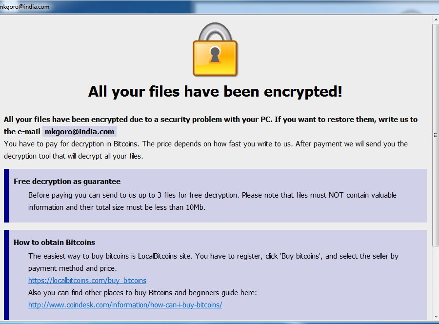
Task: Click the 'Also you can find other places' text
Action: click(x=142, y=293)
